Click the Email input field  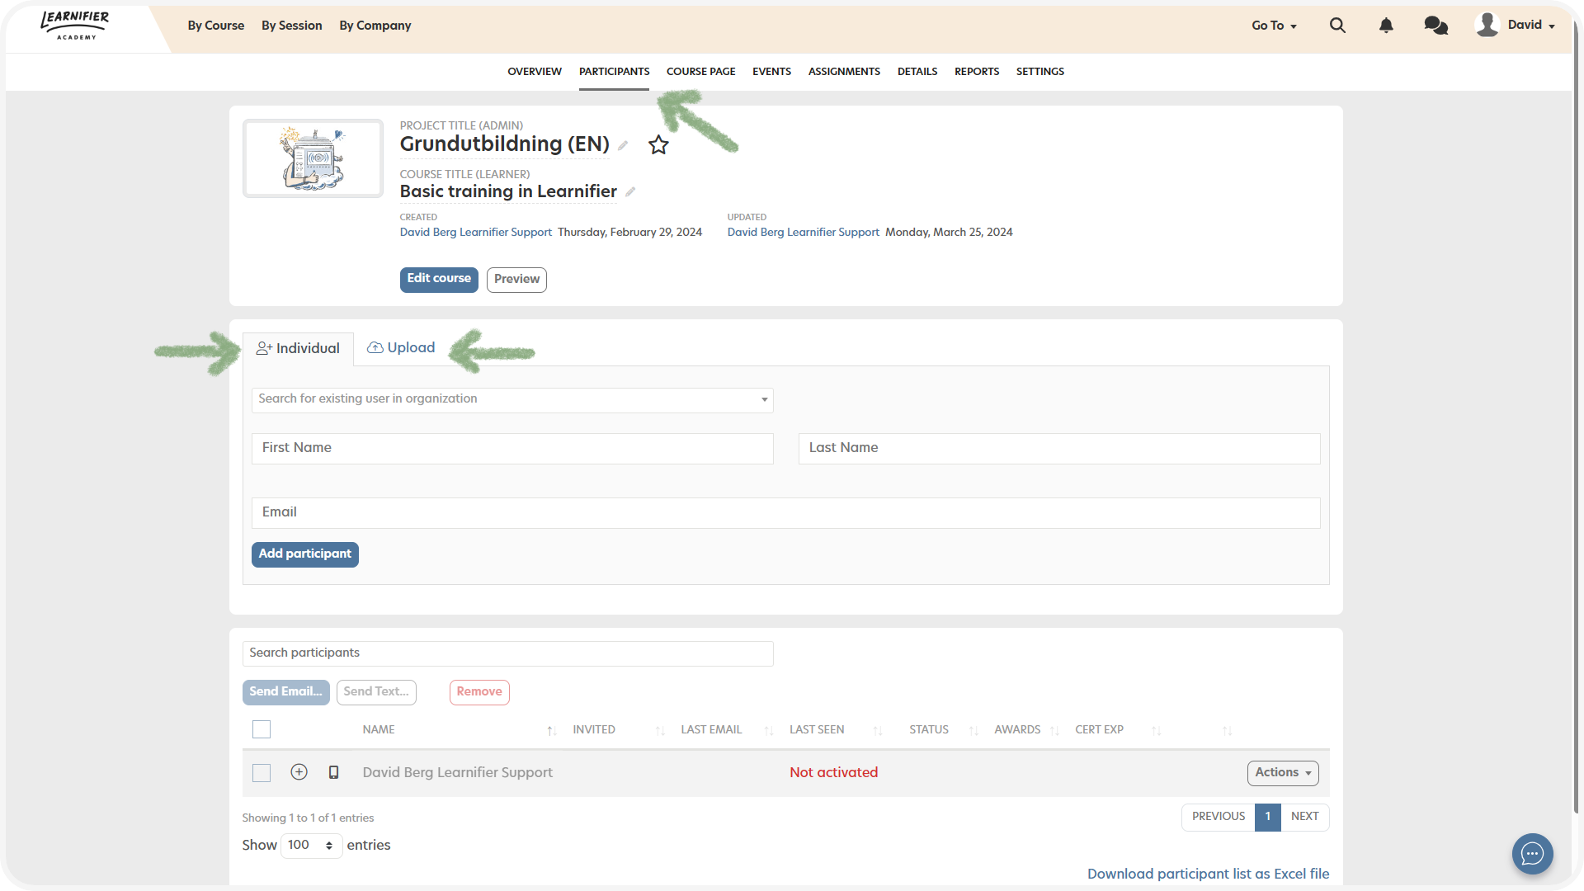pos(785,512)
